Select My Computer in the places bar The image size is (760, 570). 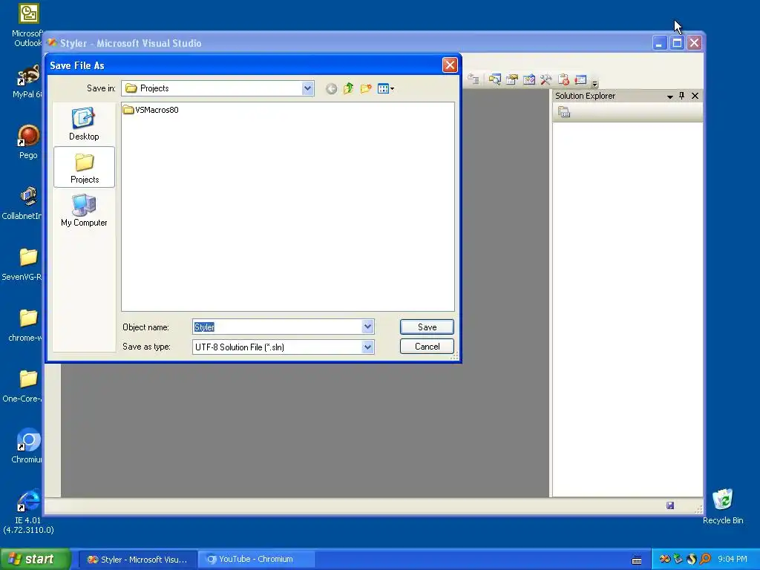[84, 210]
